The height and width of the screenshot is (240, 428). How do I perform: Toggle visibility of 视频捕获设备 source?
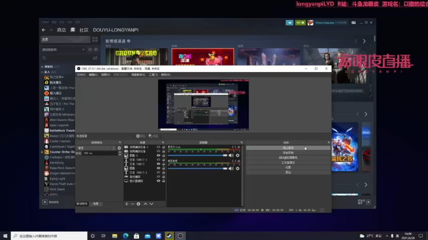pos(158,151)
